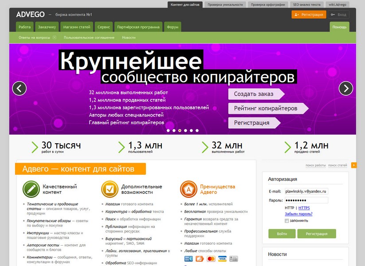Select the fifth slider pagination dot
365x266 pixels.
pyautogui.click(x=191, y=130)
